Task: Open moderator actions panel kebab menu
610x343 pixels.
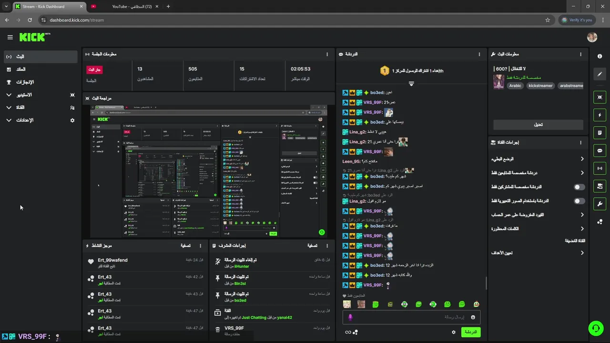Action: 327,246
